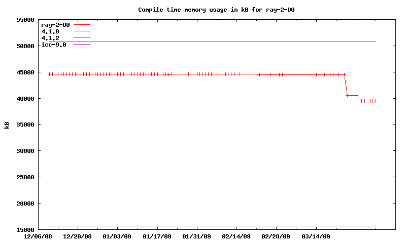Click the magenta line near the chart bottom
Viewport: 406px width, 243px height.
tap(203, 226)
